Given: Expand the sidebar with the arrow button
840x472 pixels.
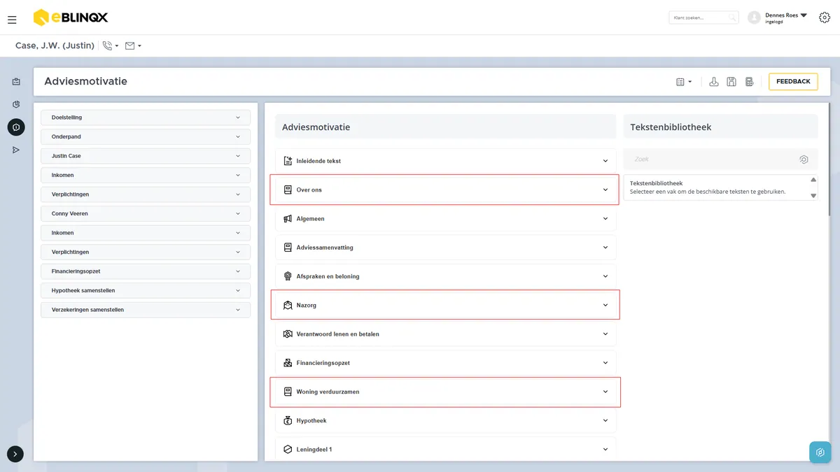Looking at the screenshot, I should [15, 454].
